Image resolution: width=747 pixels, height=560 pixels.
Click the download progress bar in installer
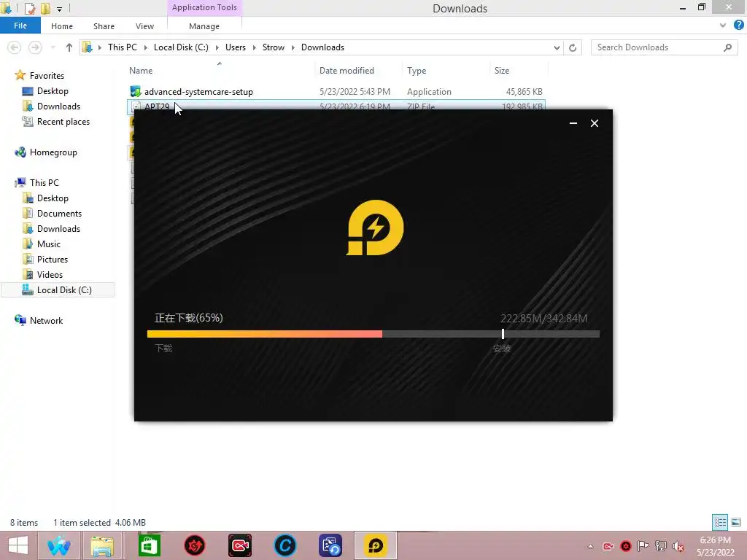point(373,334)
